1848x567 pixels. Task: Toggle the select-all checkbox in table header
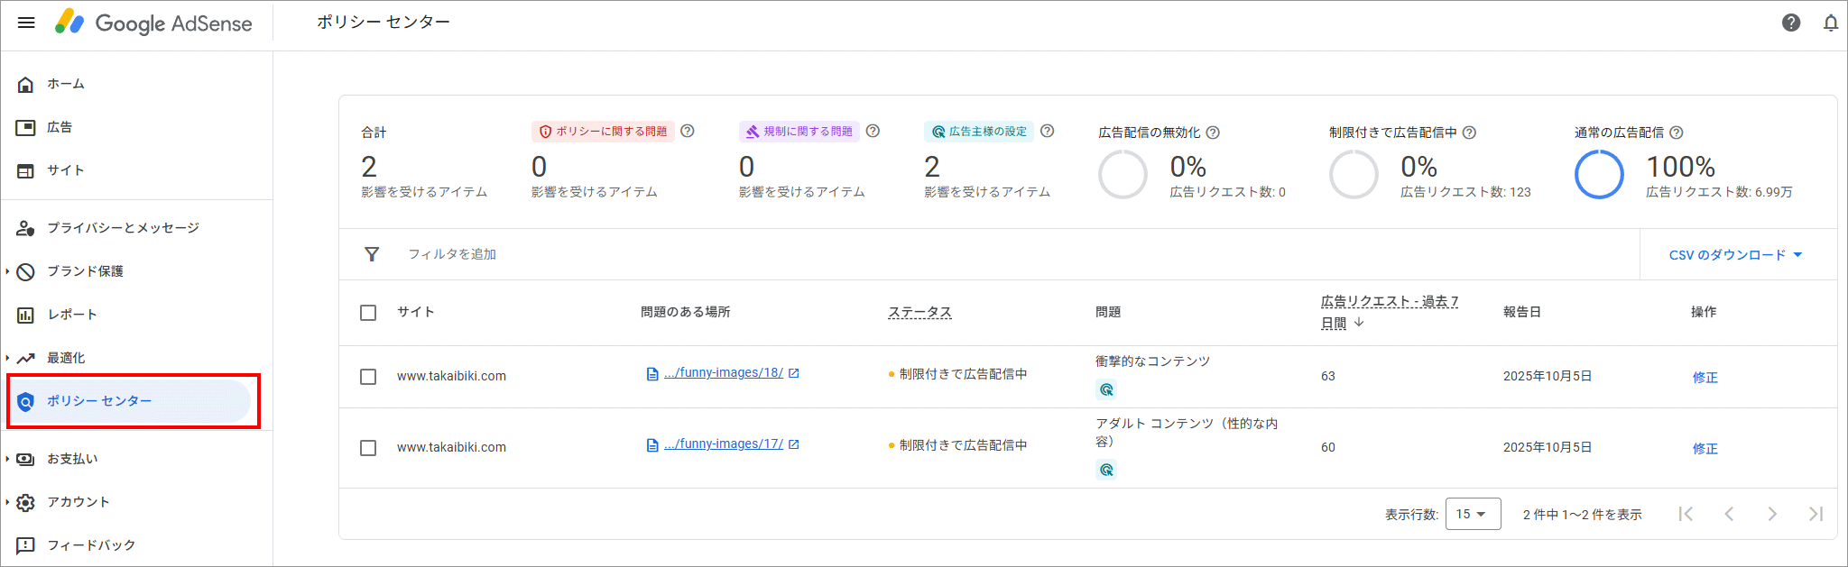tap(368, 313)
